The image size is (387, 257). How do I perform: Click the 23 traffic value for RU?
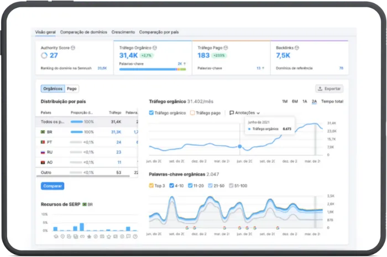coord(119,152)
